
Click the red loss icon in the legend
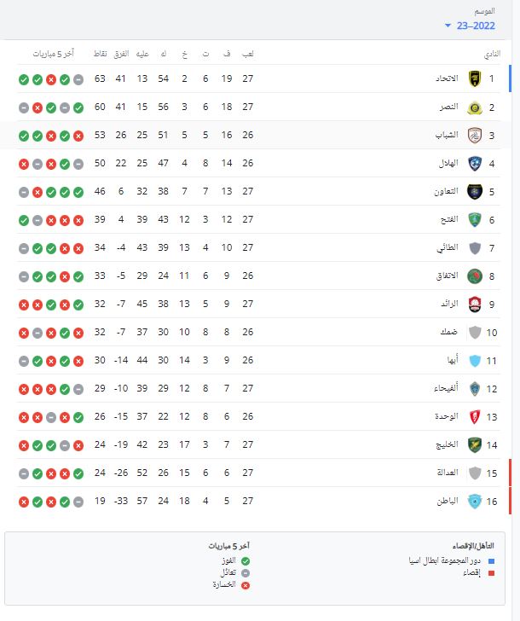tap(246, 585)
